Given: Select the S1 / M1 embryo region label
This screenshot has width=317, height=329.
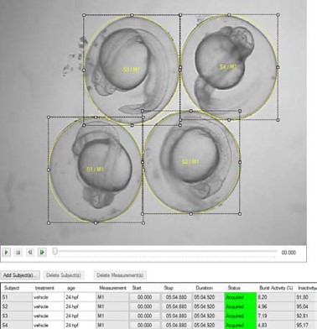Looking at the screenshot, I should pos(95,170).
